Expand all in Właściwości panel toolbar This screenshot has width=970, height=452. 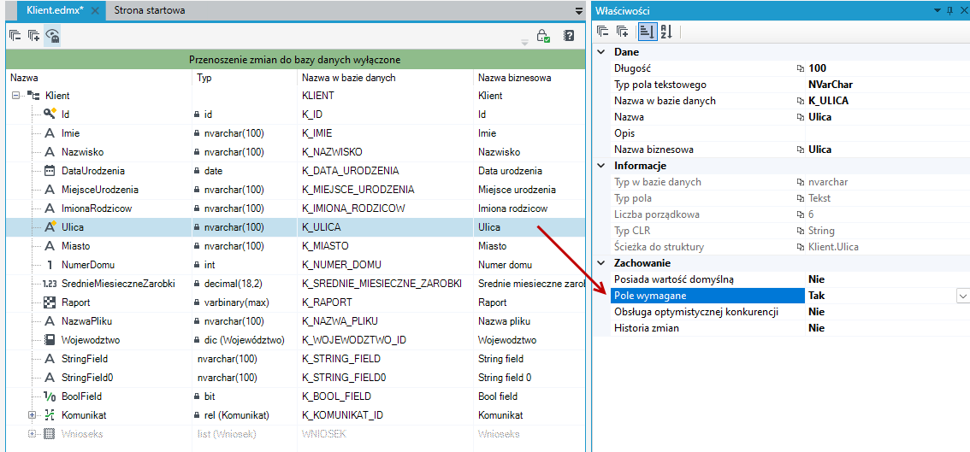623,32
